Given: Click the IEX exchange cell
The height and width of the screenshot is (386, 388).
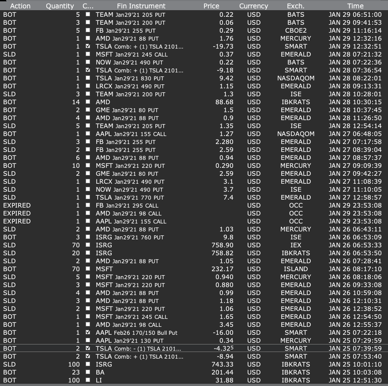Looking at the screenshot, I should [x=296, y=245].
